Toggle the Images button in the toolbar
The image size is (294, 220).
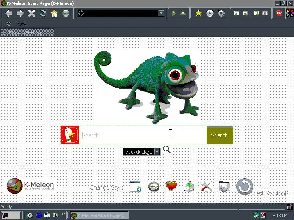[16, 23]
